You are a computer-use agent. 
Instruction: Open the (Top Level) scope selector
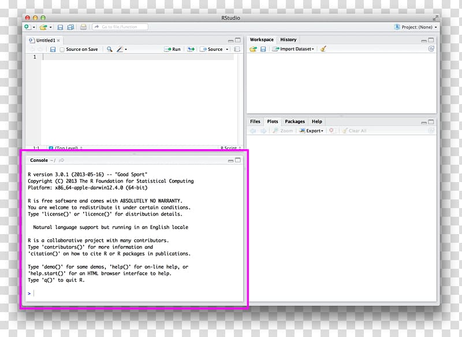66,148
